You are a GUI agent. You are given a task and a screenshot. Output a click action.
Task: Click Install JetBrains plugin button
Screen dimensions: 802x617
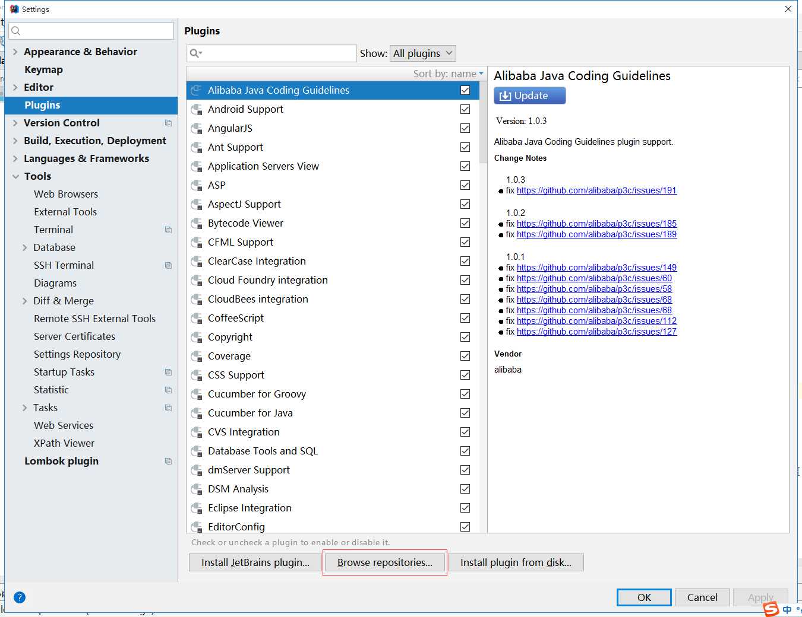(x=255, y=562)
